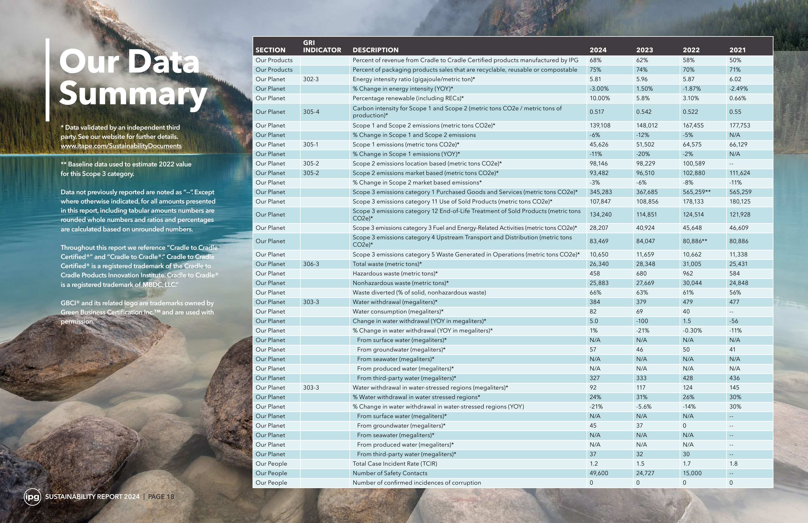Screen dimensions: 808x523
Task: Click '% Water withdrawal in water stressed regions*'
Action: (416, 397)
